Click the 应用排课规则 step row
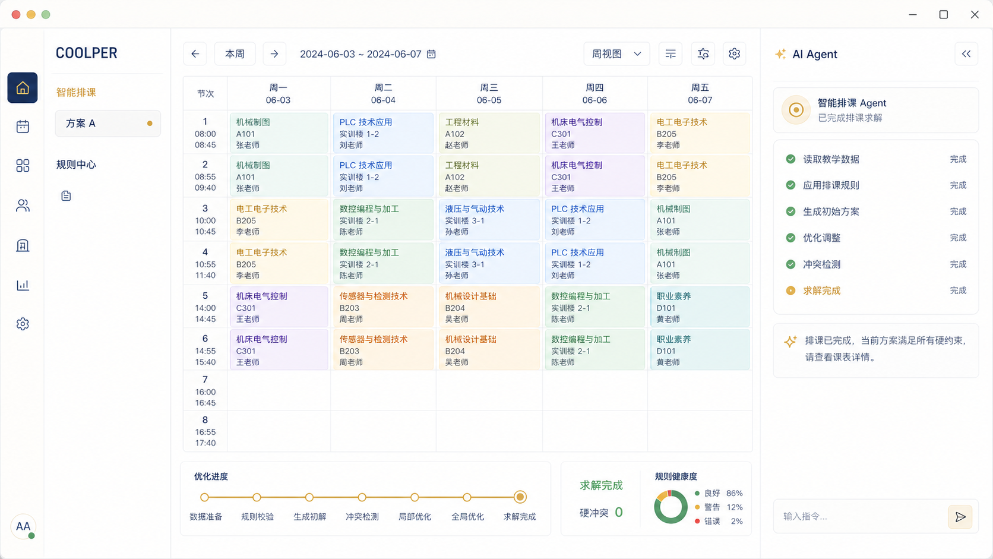 (x=876, y=185)
